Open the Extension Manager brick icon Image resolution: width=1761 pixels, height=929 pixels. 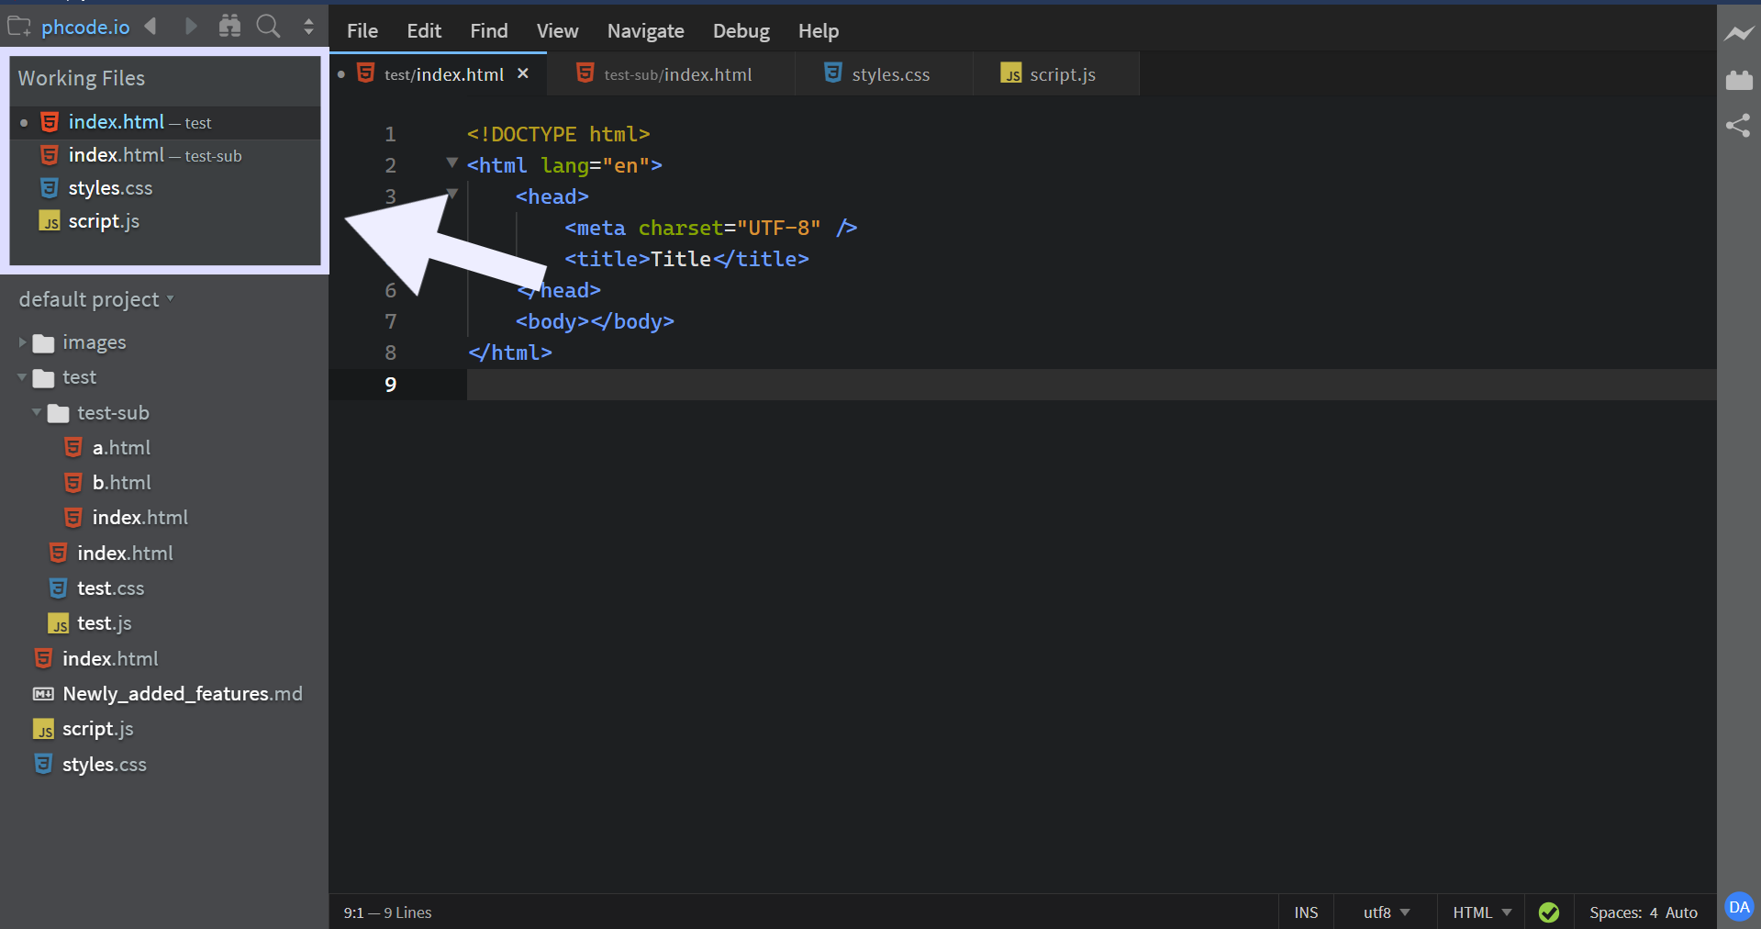1738,81
